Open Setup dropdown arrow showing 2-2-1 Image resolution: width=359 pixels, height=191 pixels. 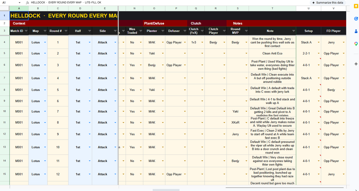318,54
